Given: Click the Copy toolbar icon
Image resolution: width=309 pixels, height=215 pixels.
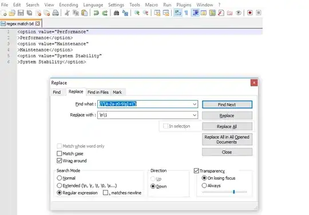Looking at the screenshot, I should pos(76,13).
